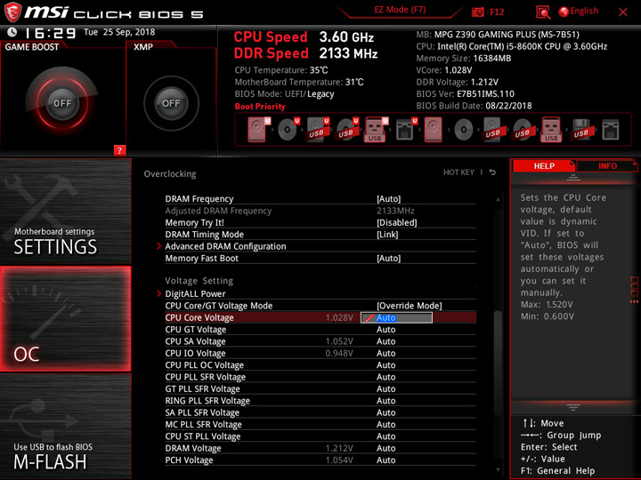Toggle the XMP OFF button

(x=171, y=103)
